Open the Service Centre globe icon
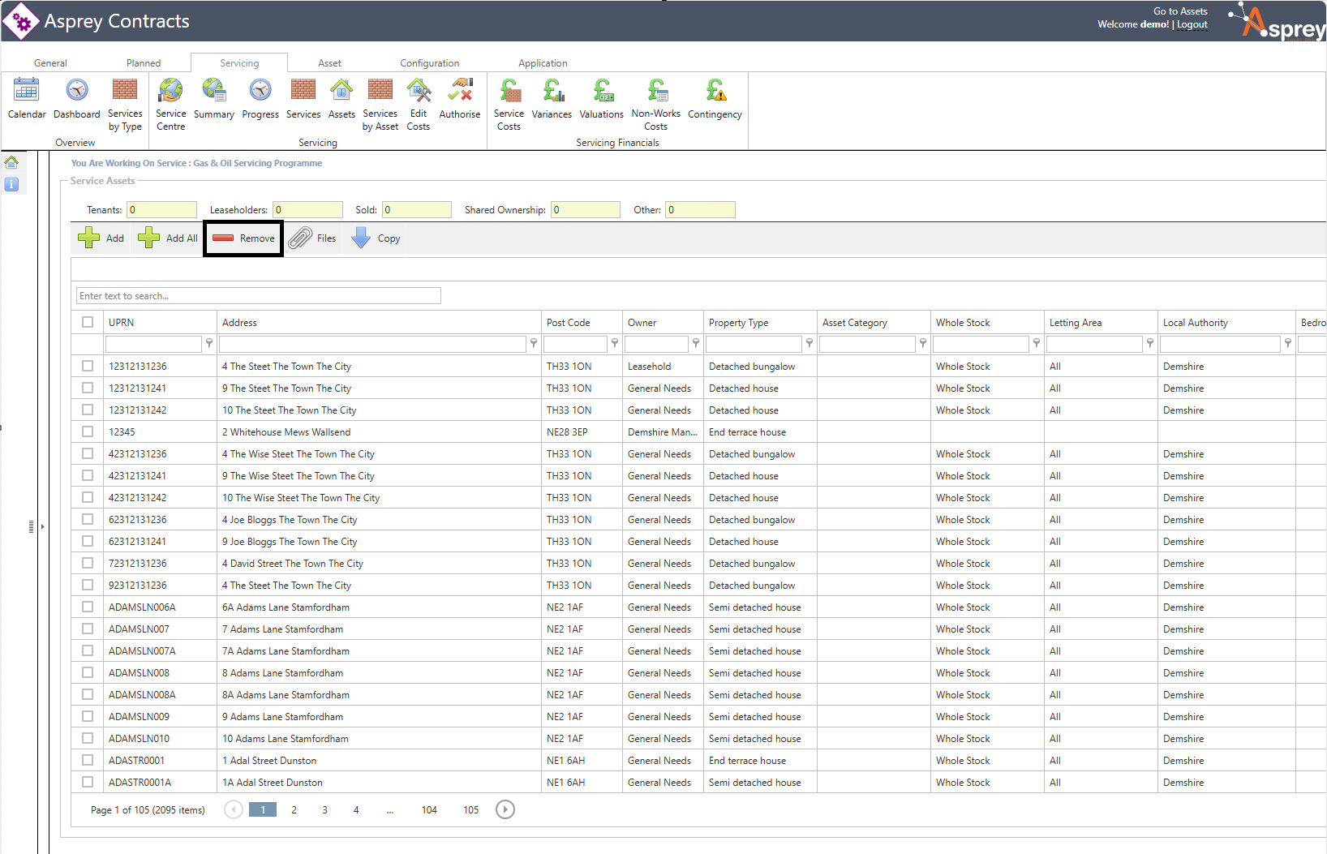Screen dimensions: 1327x854 [x=170, y=91]
